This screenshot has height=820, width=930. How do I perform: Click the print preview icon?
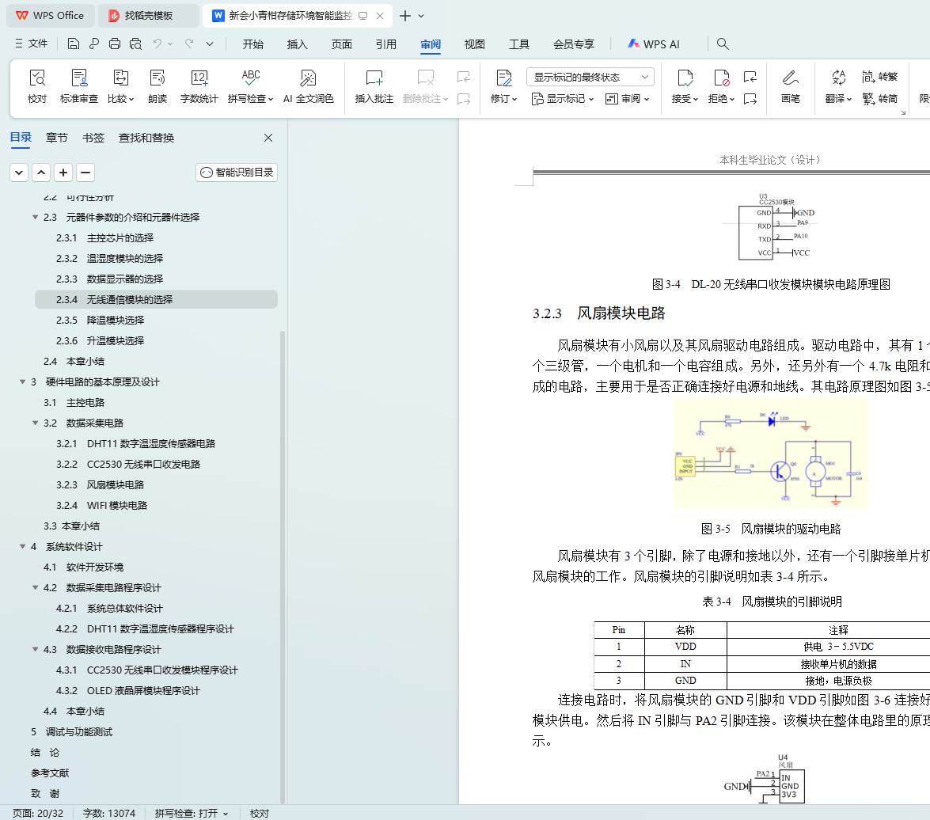pyautogui.click(x=136, y=44)
